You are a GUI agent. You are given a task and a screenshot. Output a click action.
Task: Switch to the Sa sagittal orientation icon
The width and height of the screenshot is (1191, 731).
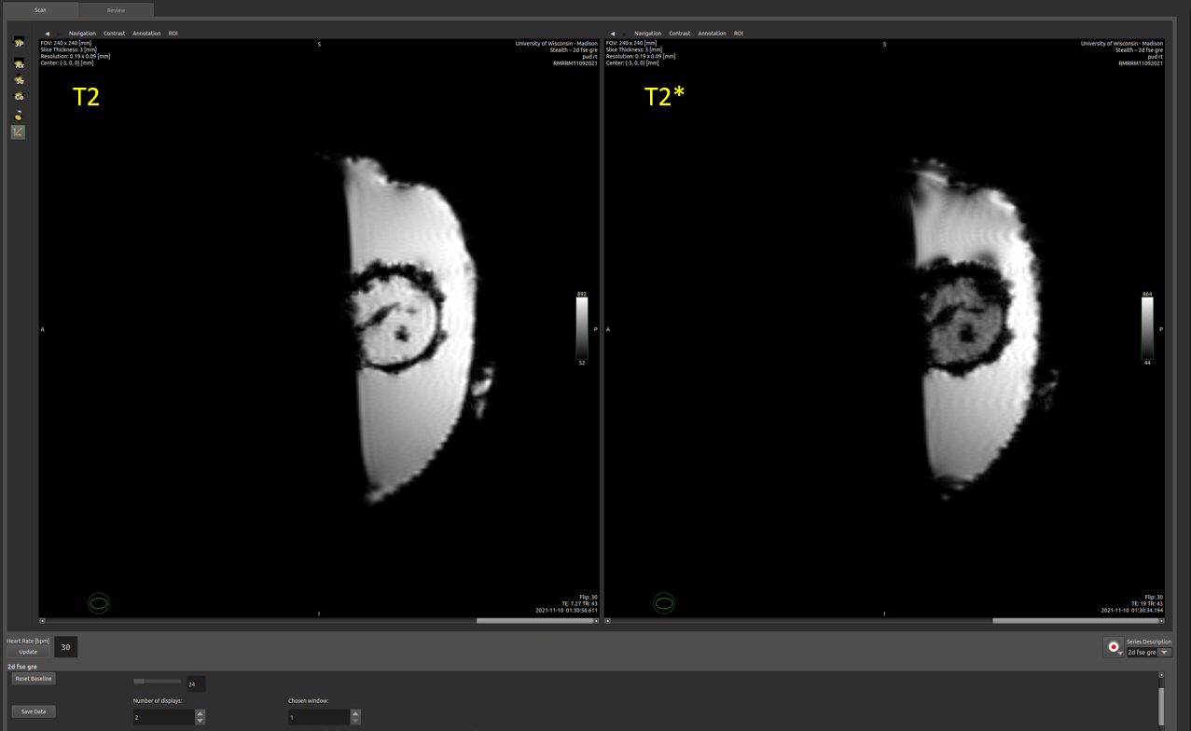pos(19,80)
